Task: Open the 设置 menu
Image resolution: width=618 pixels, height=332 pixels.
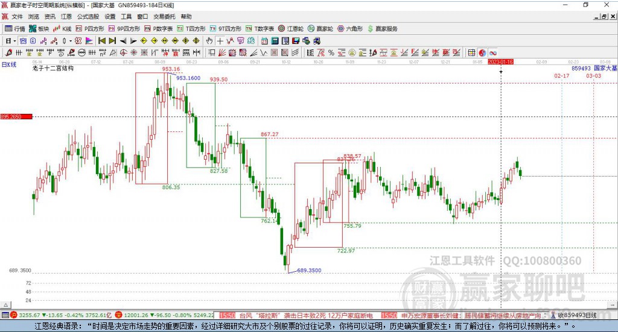Action: pos(110,16)
